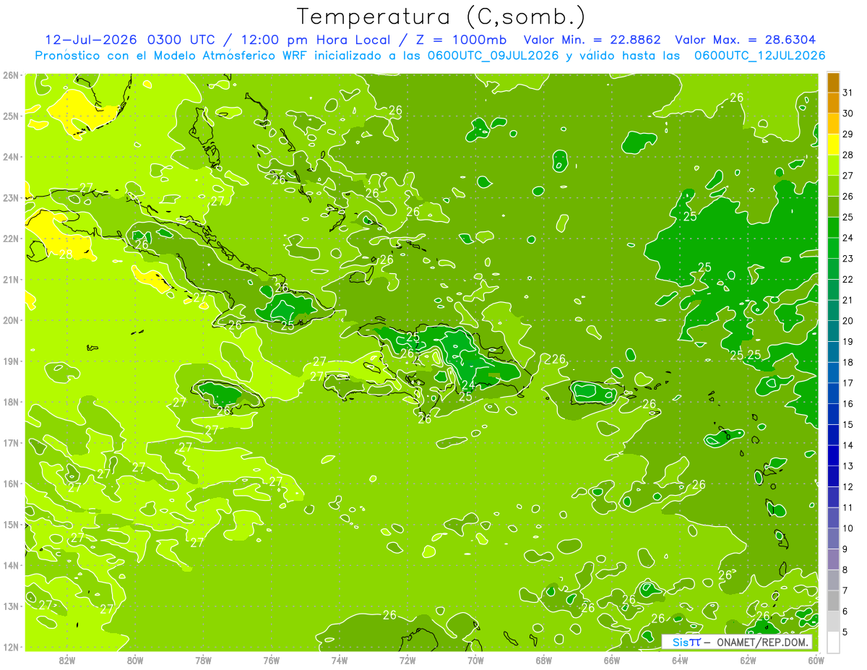Click the '68W' longitude axis label
This screenshot has width=867, height=670.
tap(544, 660)
